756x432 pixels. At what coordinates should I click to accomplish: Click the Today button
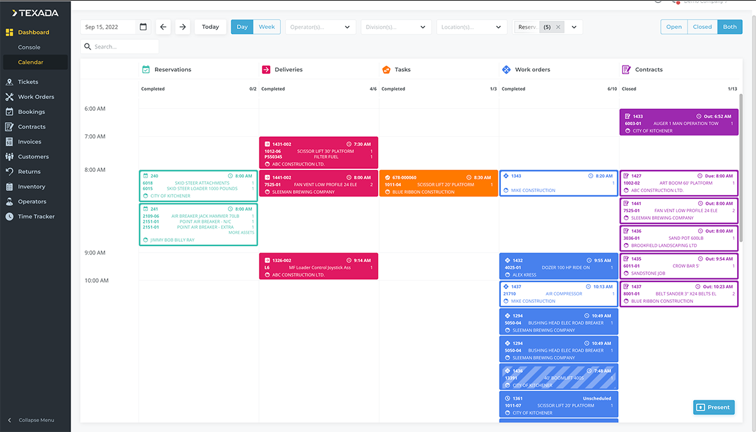[210, 27]
